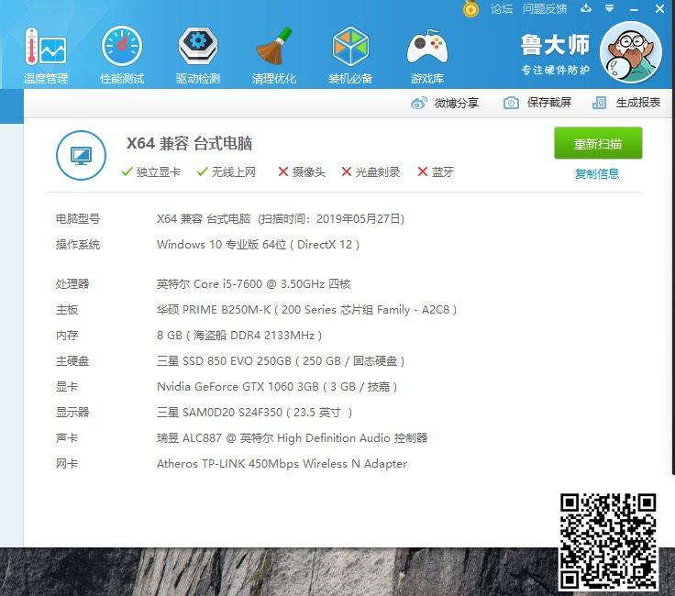This screenshot has width=675, height=596.
Task: Open the 论坛 forum link
Action: [502, 8]
